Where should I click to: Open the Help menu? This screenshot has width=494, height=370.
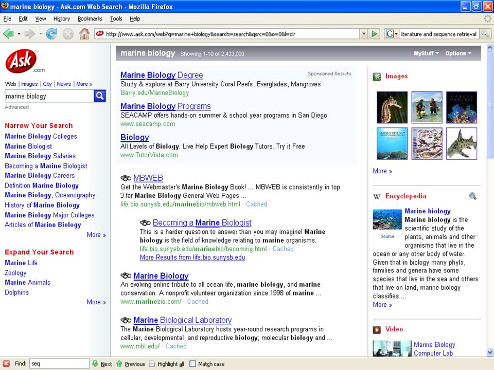click(x=135, y=18)
